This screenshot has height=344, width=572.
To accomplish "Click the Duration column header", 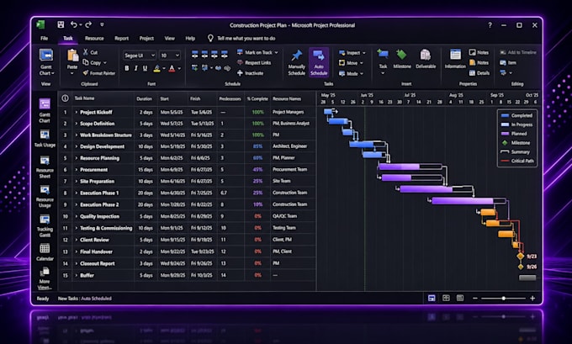I will (144, 98).
